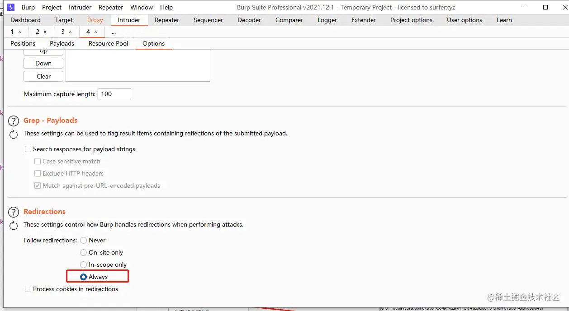Image resolution: width=569 pixels, height=311 pixels.
Task: Switch to the Logger tab
Action: point(327,20)
